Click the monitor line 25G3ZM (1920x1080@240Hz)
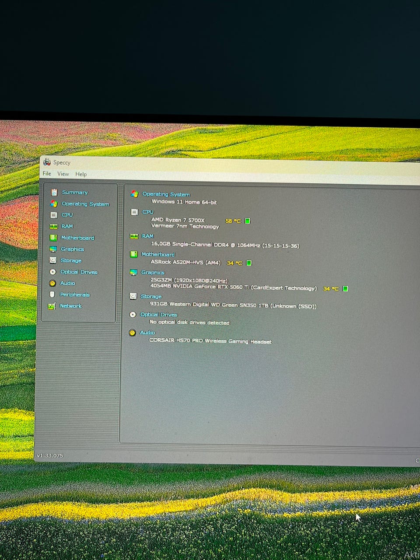The image size is (420, 560). pos(189,280)
